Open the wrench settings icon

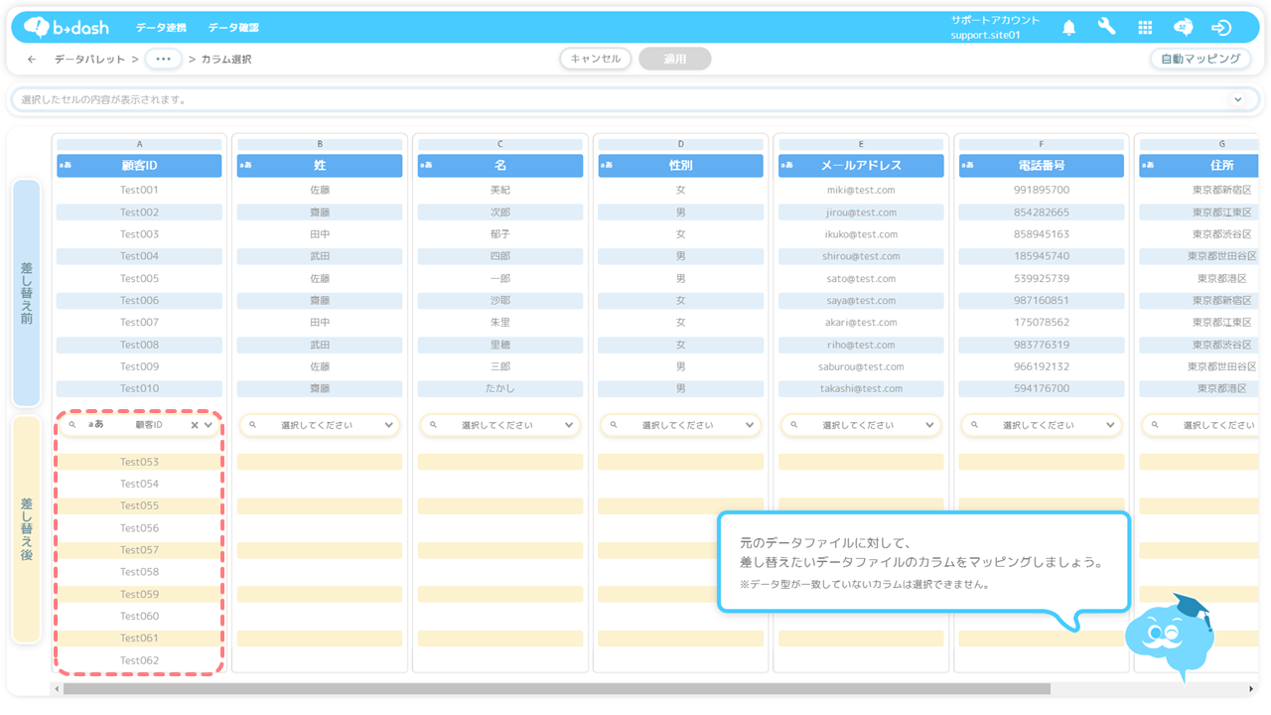coord(1106,28)
